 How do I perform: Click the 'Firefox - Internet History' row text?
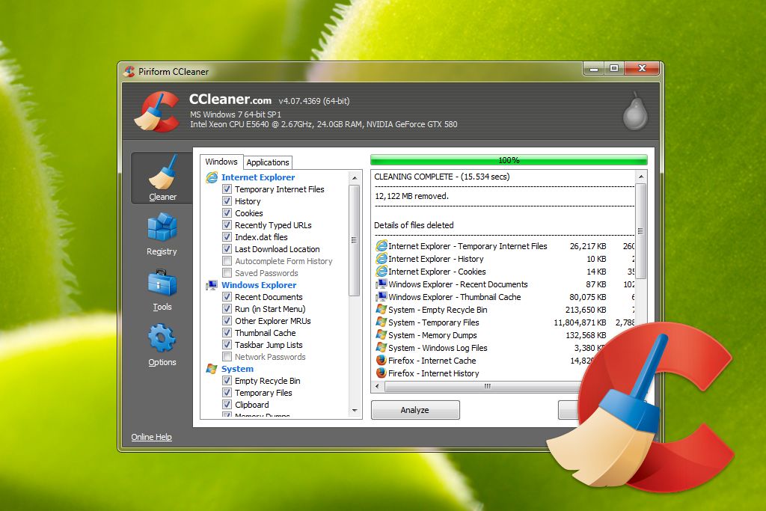click(434, 373)
